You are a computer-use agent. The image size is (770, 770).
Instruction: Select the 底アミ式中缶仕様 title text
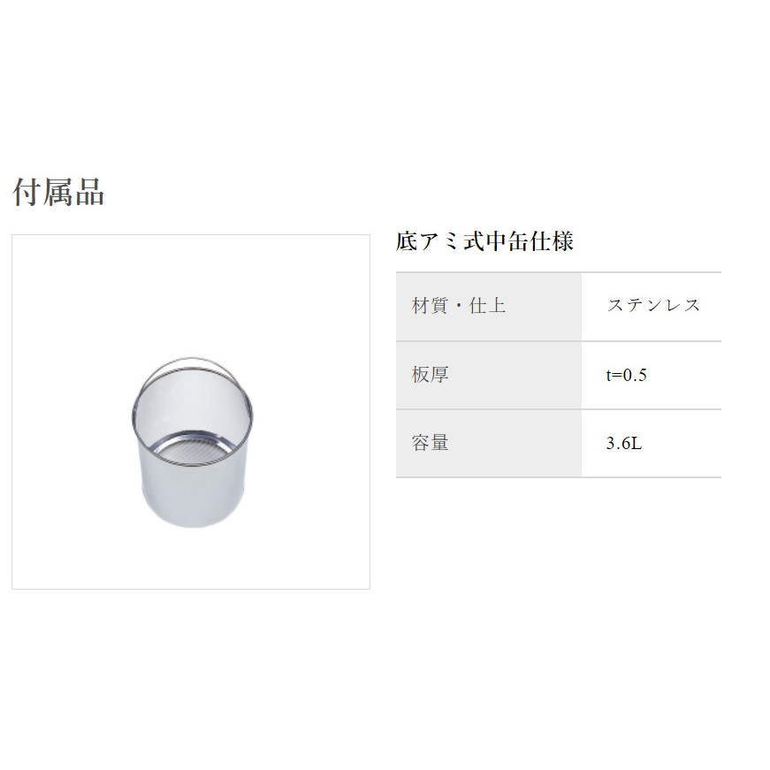(x=484, y=241)
